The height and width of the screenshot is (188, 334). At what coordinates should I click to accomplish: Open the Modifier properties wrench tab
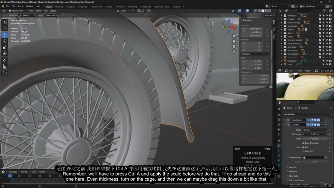coord(279,146)
